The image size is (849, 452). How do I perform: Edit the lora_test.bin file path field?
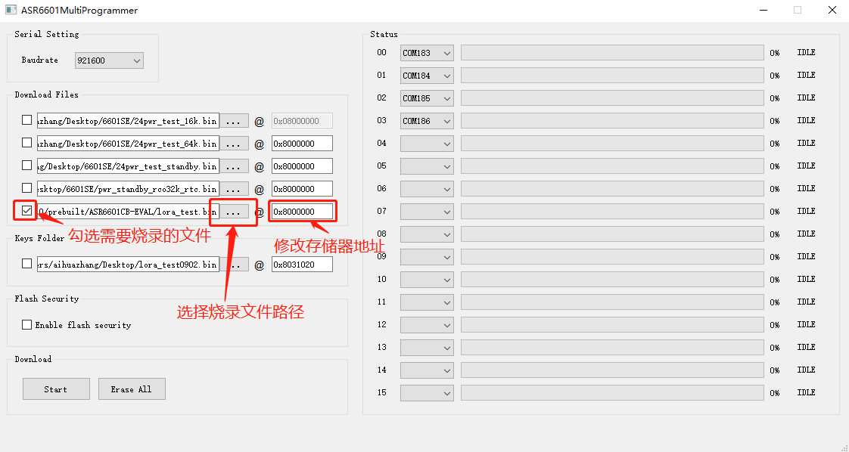(x=128, y=212)
